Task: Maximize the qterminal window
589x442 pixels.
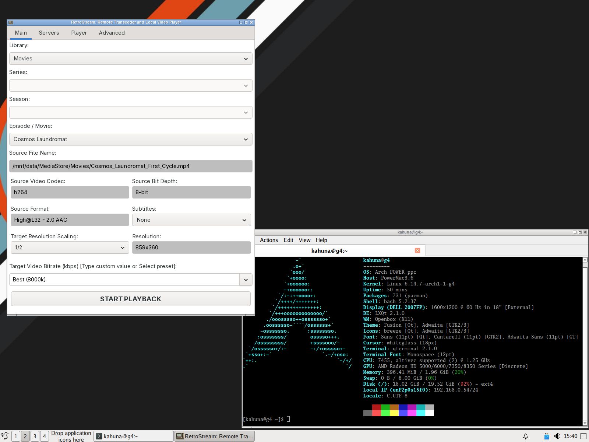Action: click(580, 232)
